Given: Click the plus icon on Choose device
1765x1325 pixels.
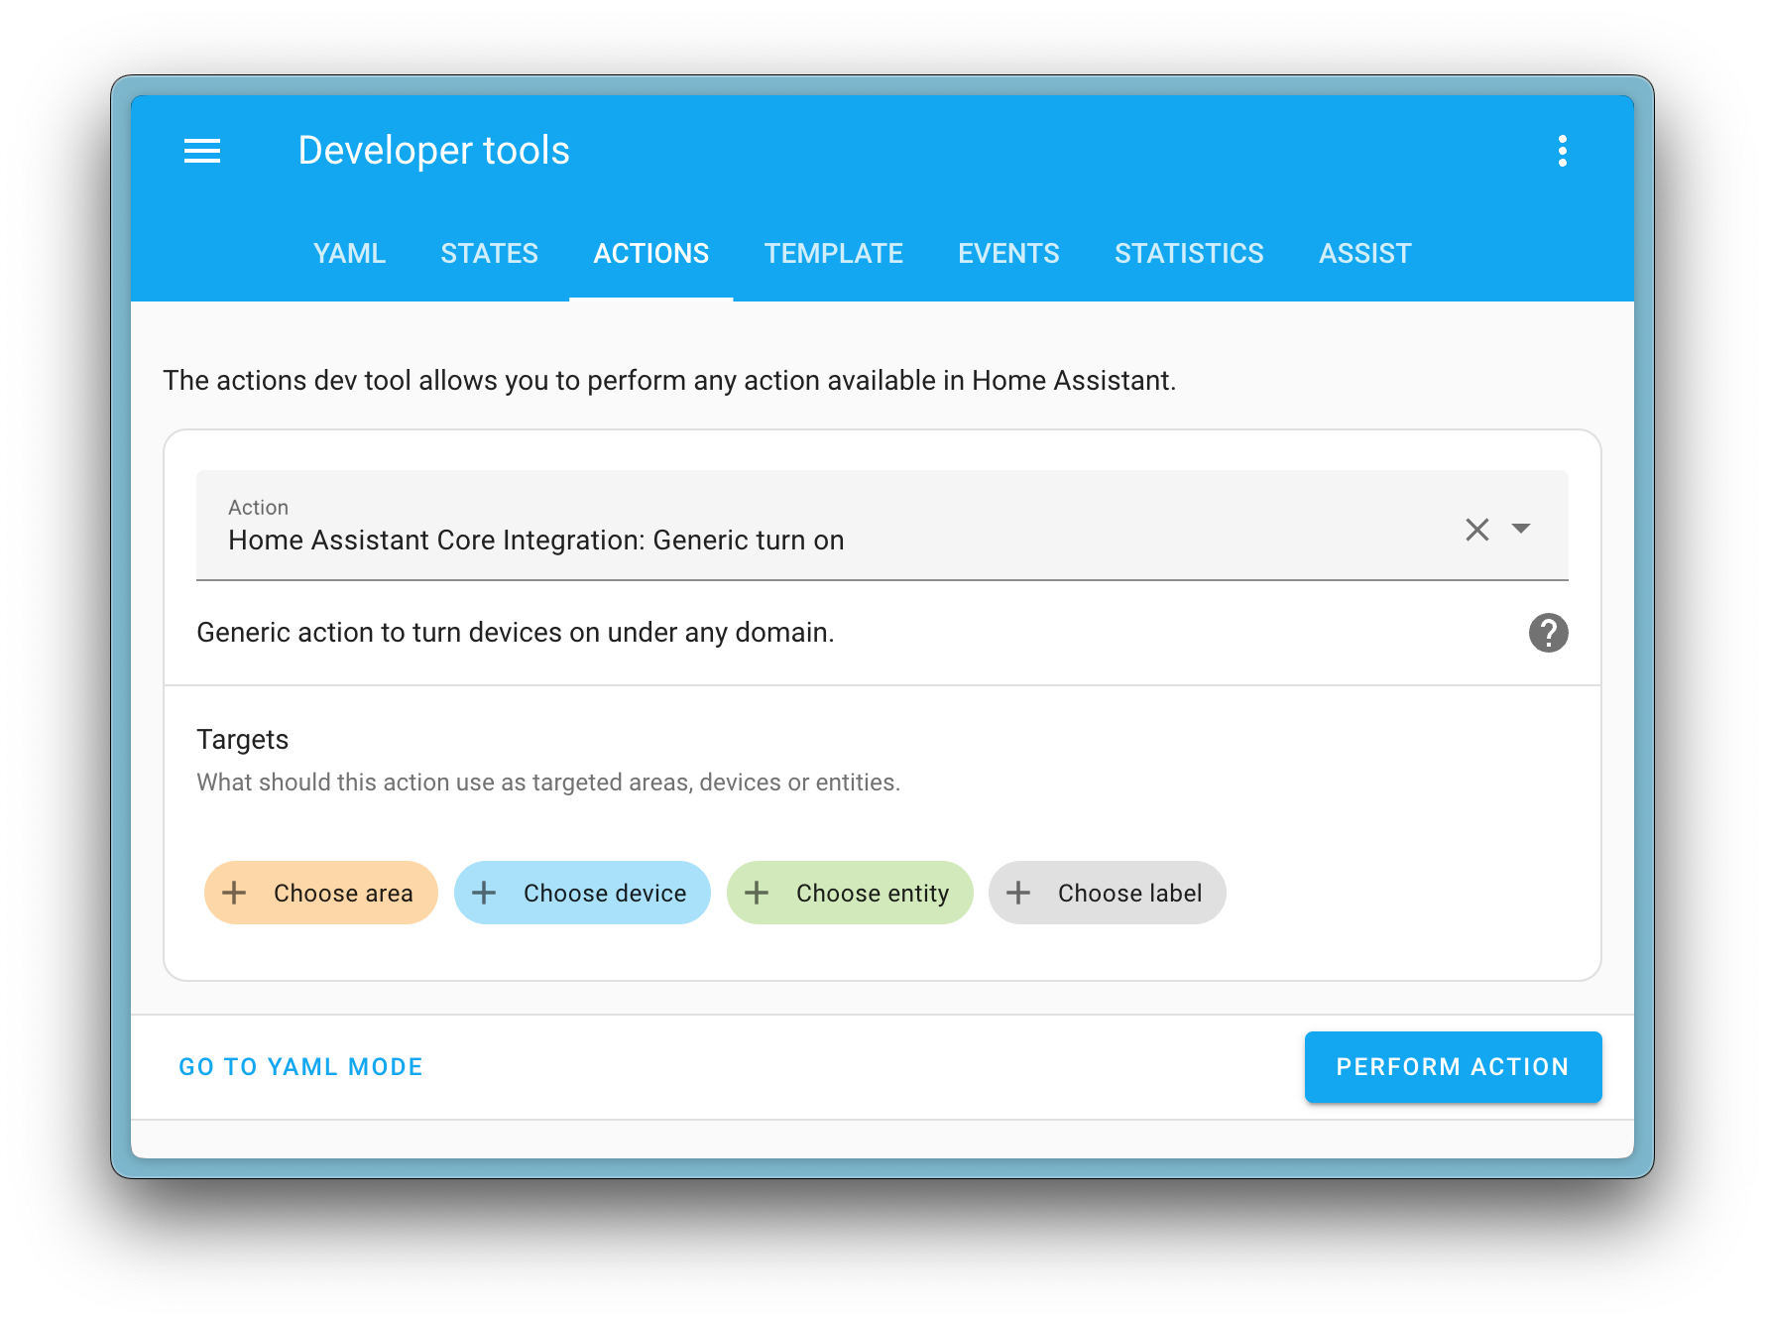Looking at the screenshot, I should coord(484,893).
